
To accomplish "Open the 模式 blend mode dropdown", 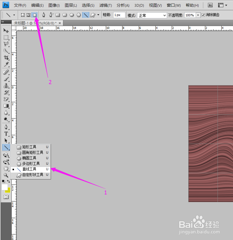I will coord(152,15).
